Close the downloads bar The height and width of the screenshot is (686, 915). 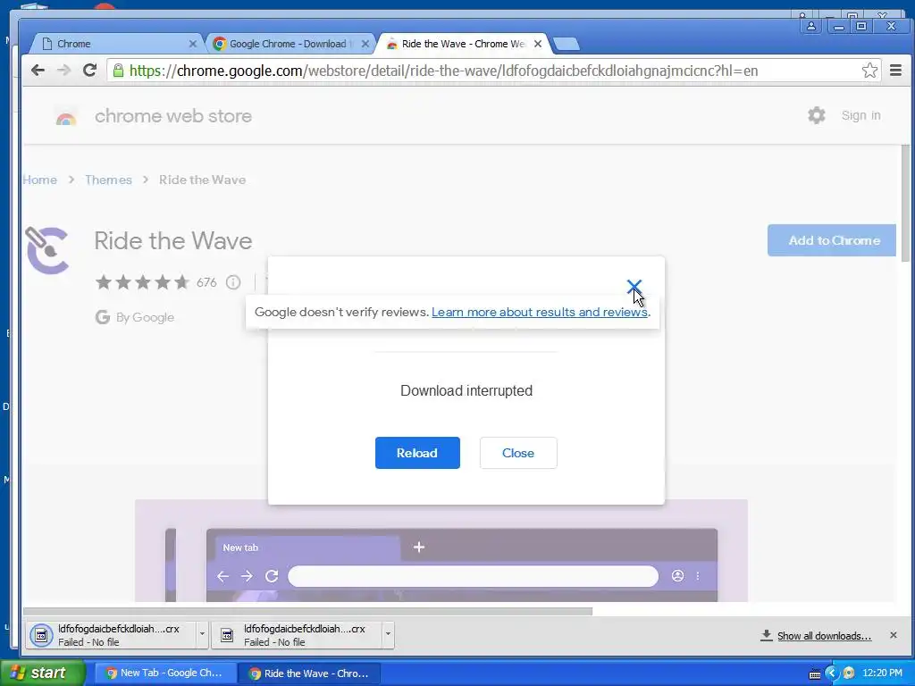[893, 635]
